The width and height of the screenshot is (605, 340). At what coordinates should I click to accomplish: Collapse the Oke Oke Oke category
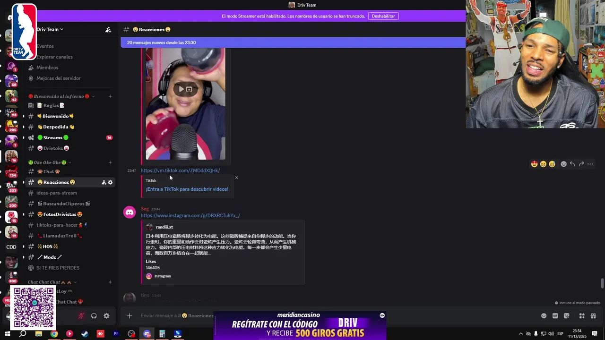(50, 162)
